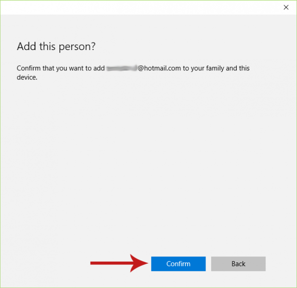The width and height of the screenshot is (297, 288).
Task: Click the phrase "you want to add"
Action: (81, 68)
